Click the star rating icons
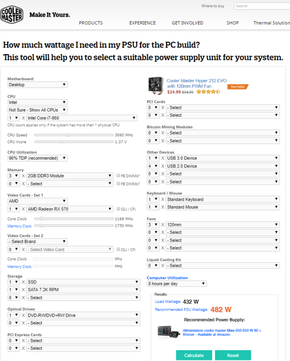This screenshot has width=290, height=361. pyautogui.click(x=208, y=92)
